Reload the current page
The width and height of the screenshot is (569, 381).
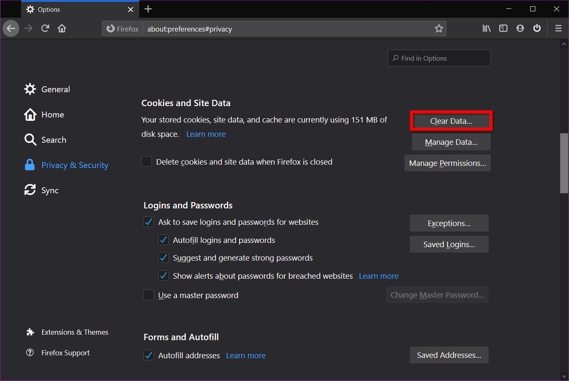[x=45, y=29]
